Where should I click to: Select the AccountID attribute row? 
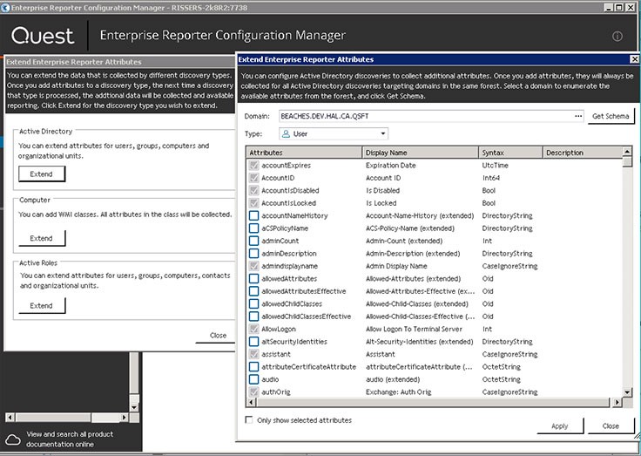(x=278, y=178)
